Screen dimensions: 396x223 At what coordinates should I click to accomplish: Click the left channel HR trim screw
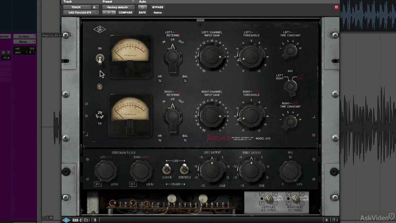tap(160, 81)
